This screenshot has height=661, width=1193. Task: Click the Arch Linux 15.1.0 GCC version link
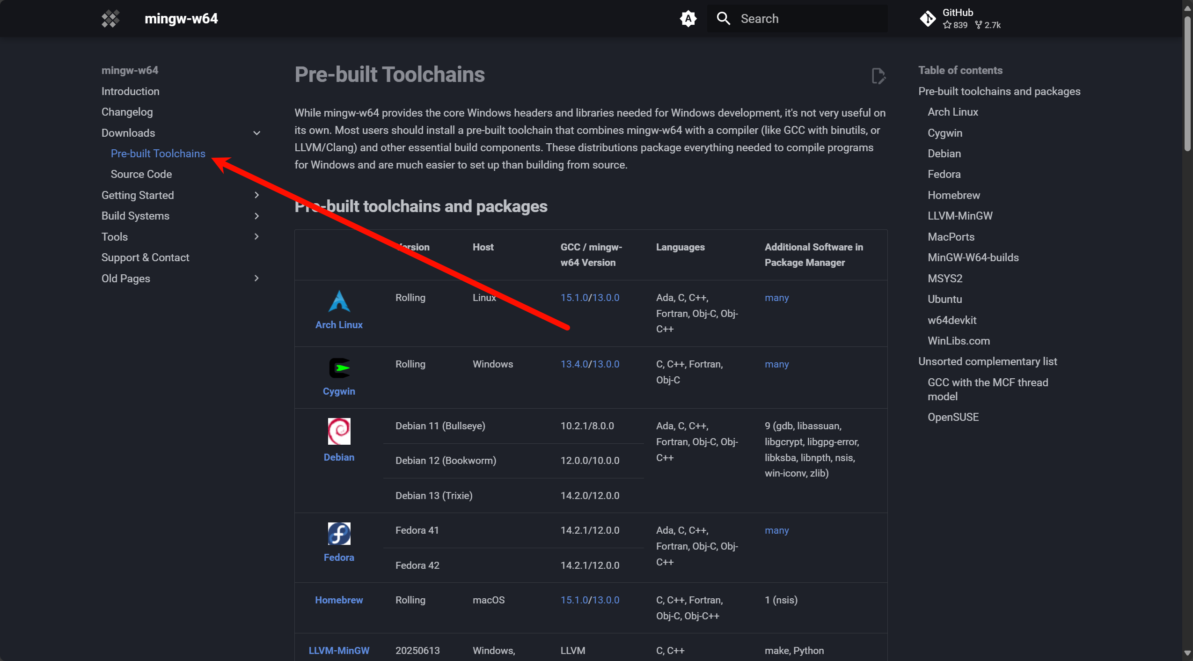coord(574,298)
